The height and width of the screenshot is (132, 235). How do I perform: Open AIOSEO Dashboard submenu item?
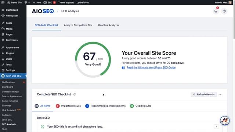pos(7,87)
